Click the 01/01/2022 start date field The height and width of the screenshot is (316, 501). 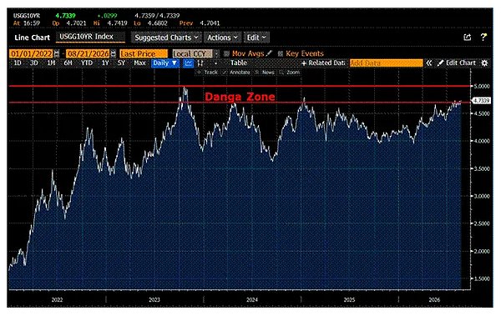32,53
